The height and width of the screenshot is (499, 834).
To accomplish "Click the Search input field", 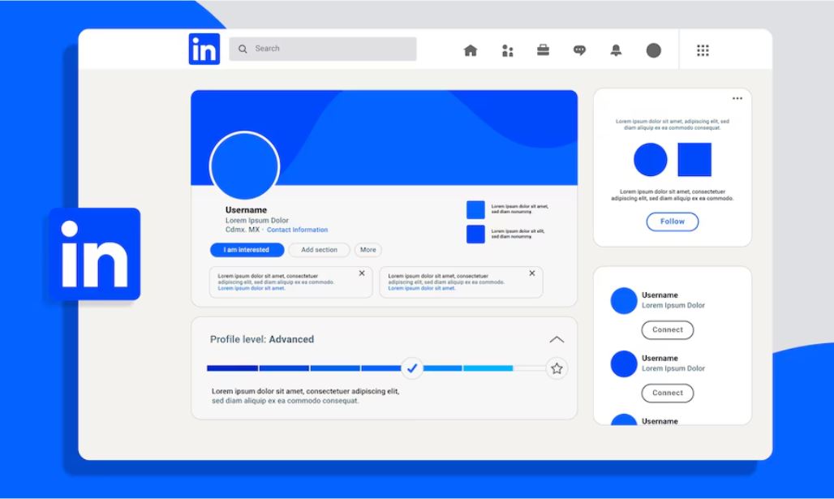I will [323, 49].
